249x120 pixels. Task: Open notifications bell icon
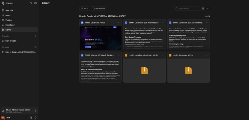pos(36,118)
